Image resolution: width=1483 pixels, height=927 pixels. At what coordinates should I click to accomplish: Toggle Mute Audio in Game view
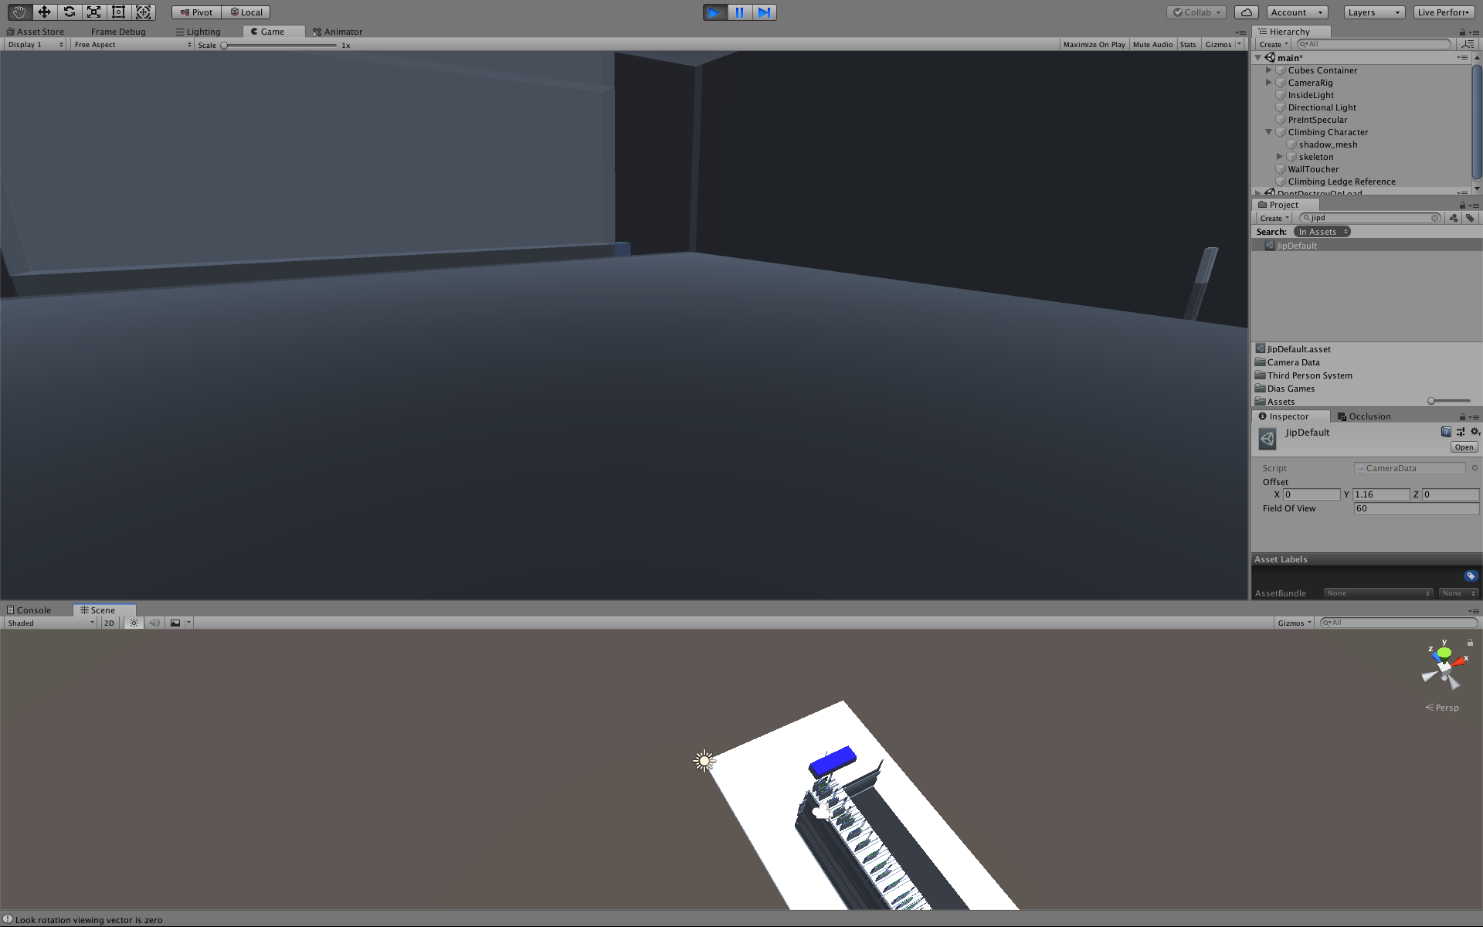(x=1152, y=45)
